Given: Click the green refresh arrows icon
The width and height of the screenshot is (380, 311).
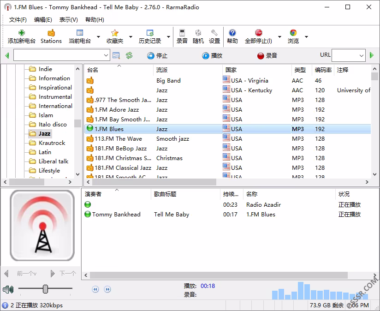Looking at the screenshot, I should (129, 55).
